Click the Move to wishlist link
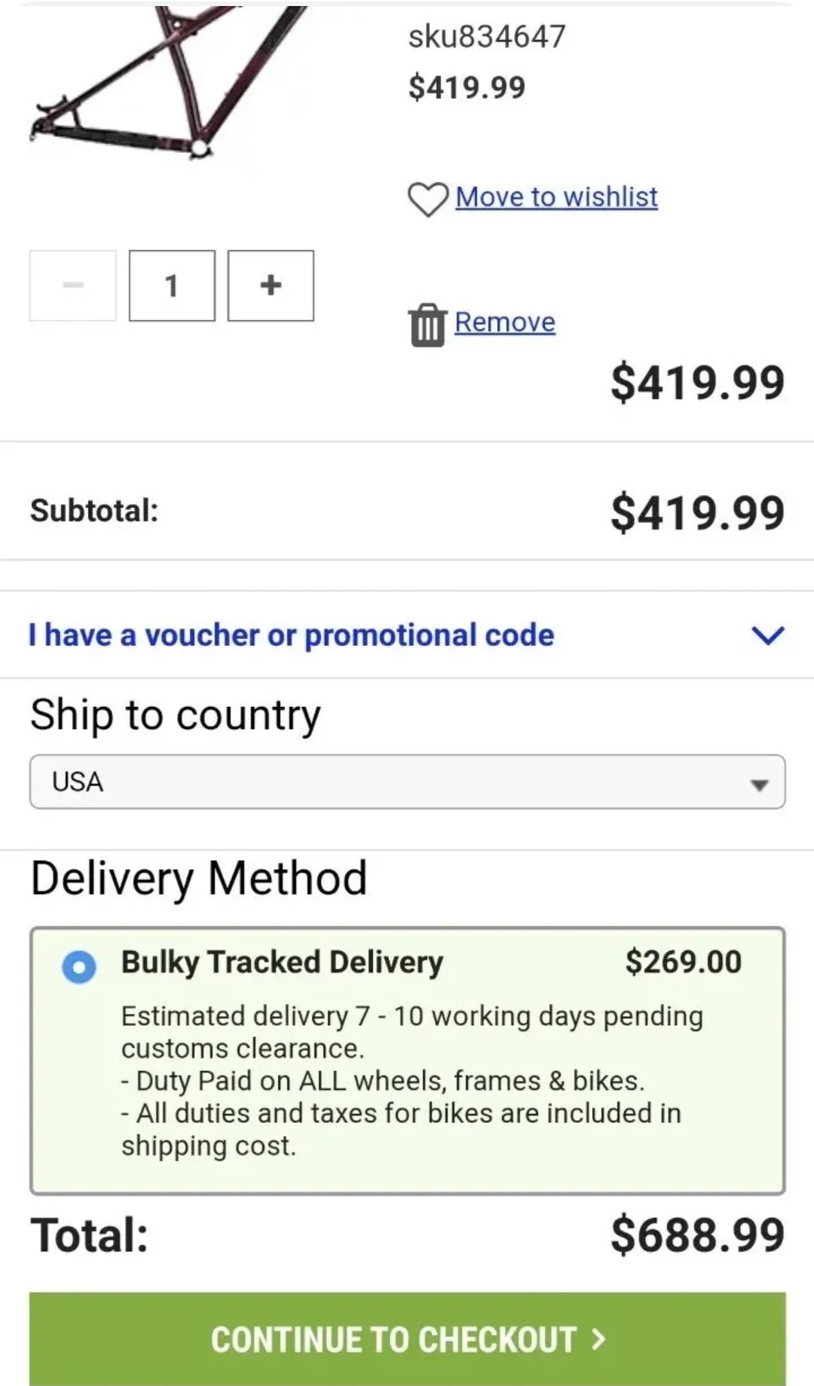 [556, 197]
